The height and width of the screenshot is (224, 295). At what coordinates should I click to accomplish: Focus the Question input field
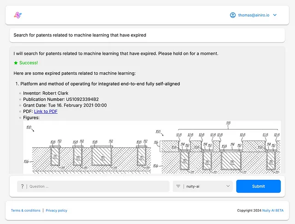[x=93, y=186]
